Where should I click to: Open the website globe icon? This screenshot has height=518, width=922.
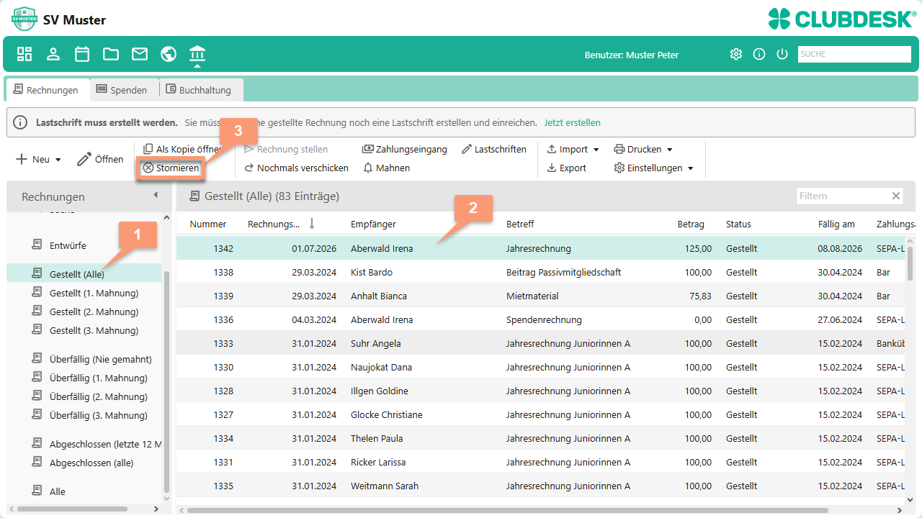169,54
